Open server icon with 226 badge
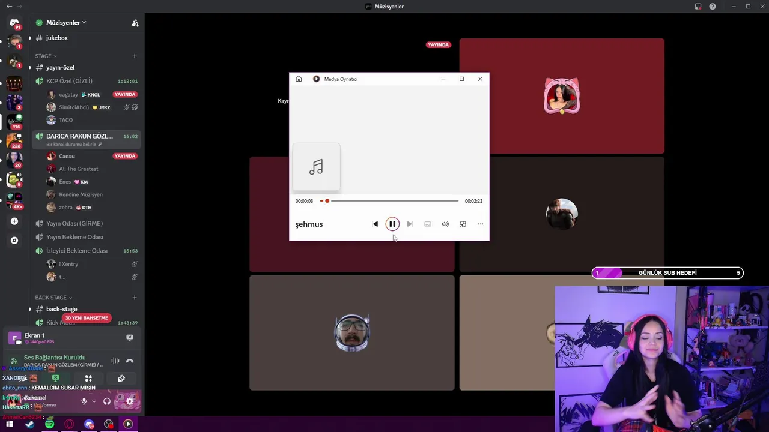769x432 pixels. click(14, 142)
